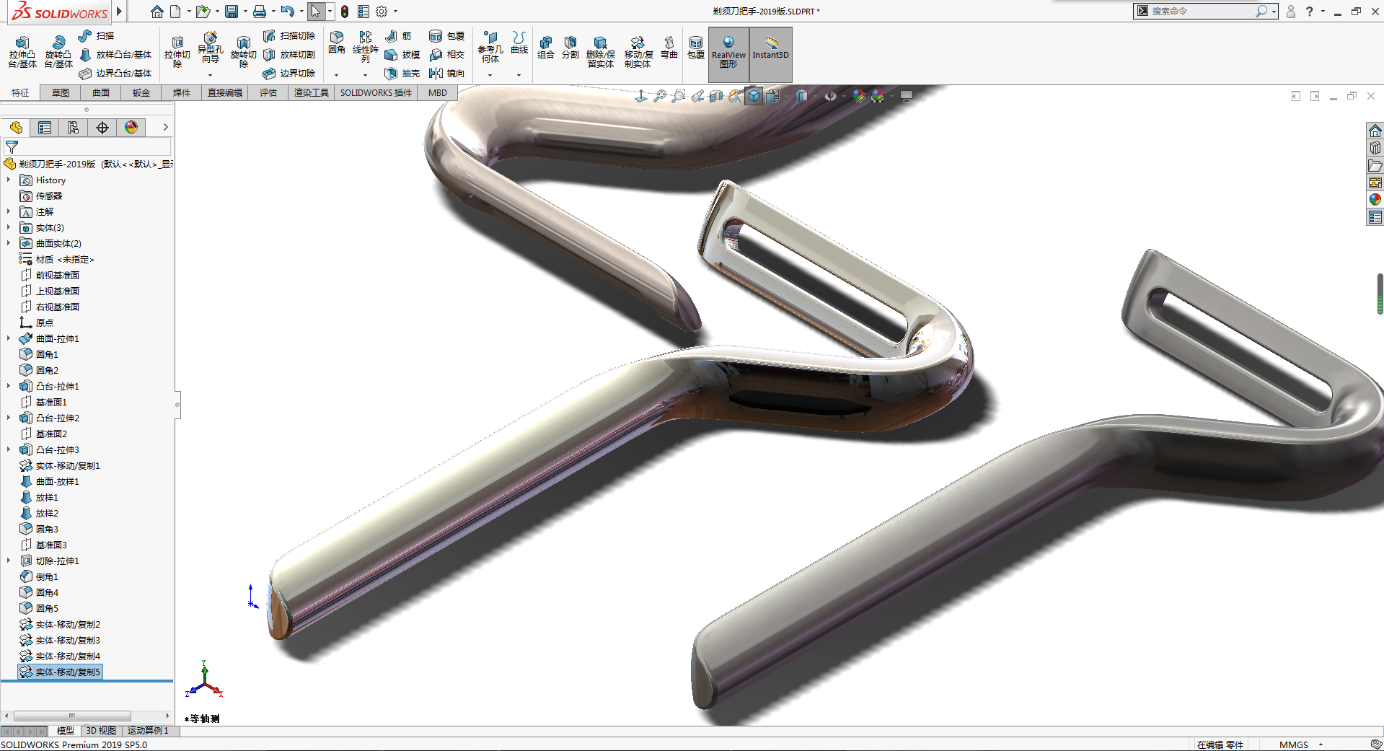Expand the 凸台-拉伸1 feature
Image resolution: width=1384 pixels, height=751 pixels.
point(9,386)
